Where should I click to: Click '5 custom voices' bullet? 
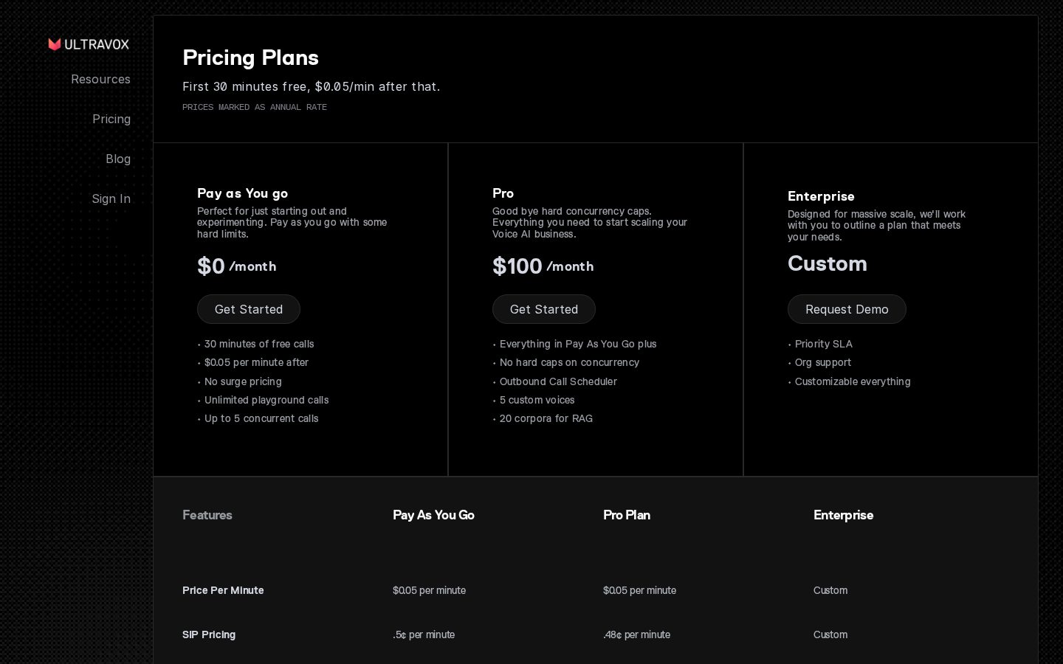point(537,400)
